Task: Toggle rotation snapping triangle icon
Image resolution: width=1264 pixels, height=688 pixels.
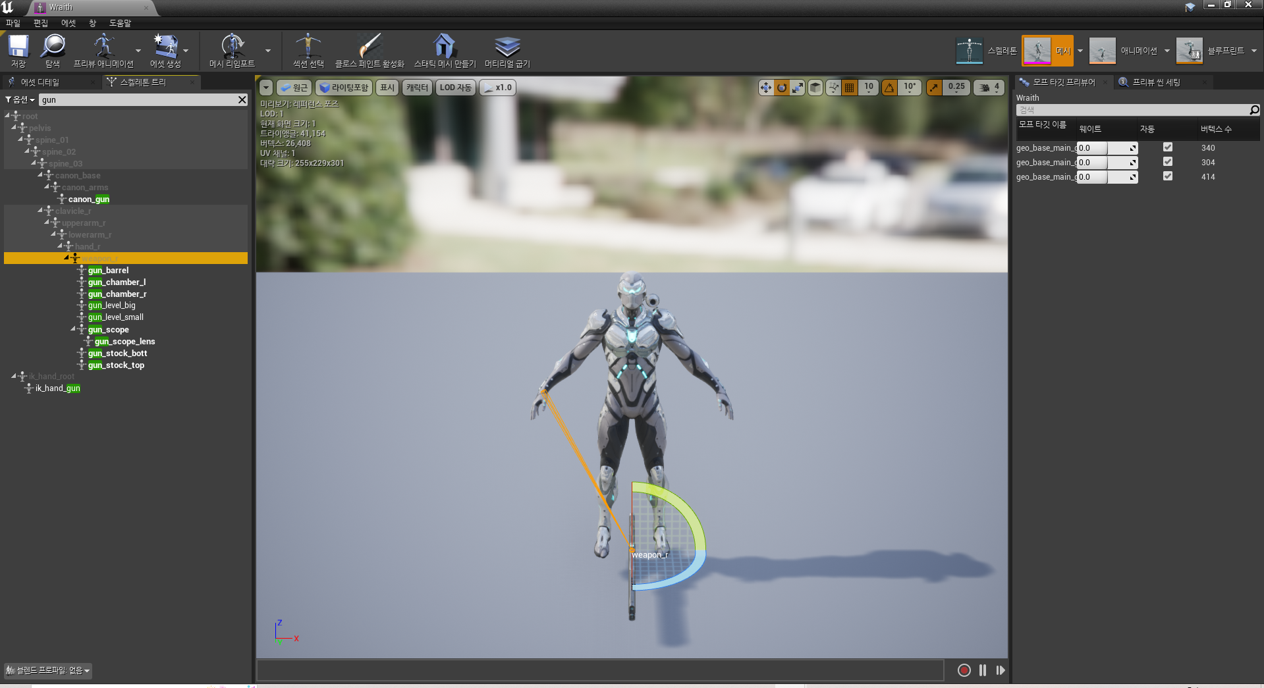Action: 890,88
